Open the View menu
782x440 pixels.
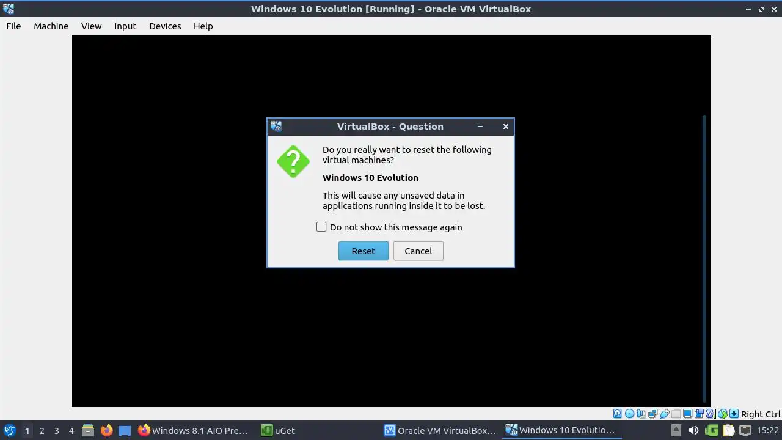pos(92,26)
